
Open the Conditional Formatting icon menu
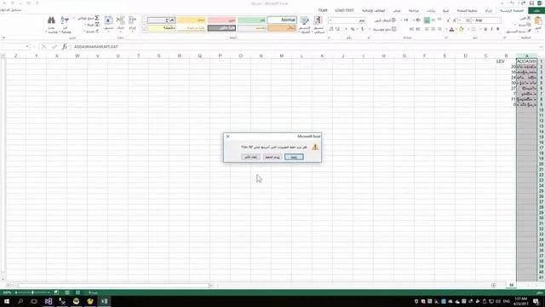click(318, 20)
